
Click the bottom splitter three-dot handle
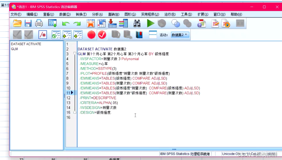coord(174,149)
